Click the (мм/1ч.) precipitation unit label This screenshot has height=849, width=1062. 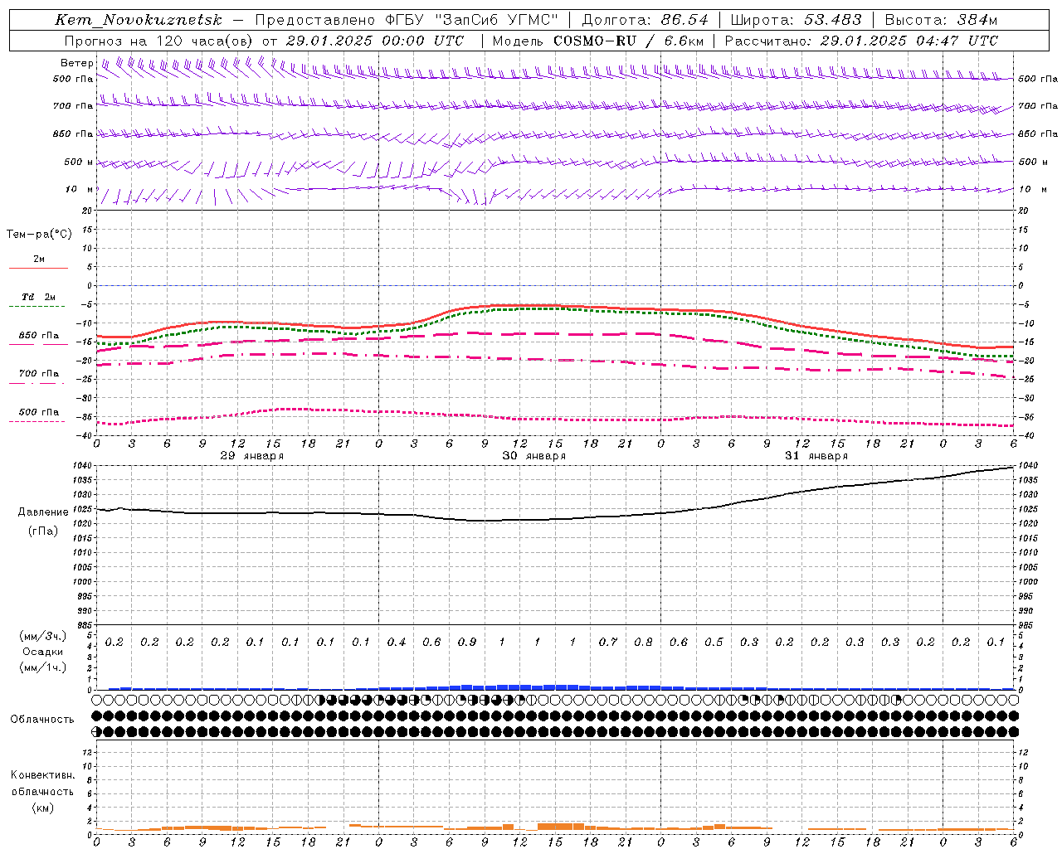point(43,667)
